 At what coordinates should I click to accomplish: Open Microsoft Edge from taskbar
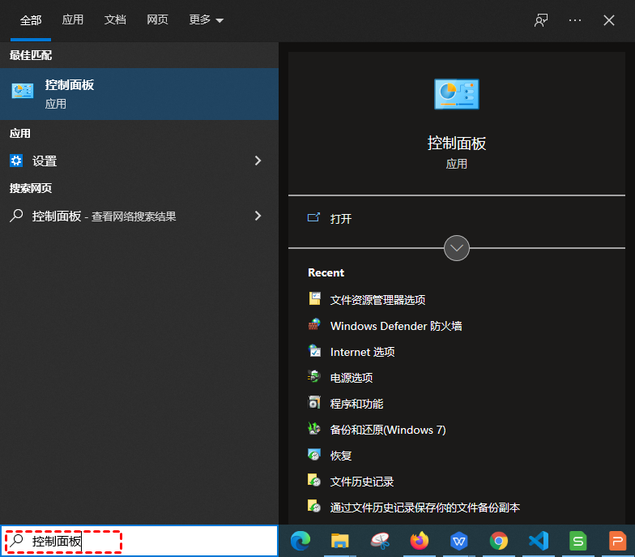(300, 541)
